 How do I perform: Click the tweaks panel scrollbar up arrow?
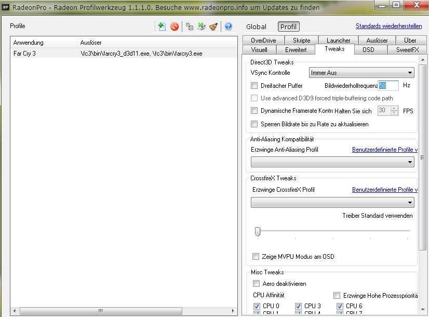pos(422,59)
